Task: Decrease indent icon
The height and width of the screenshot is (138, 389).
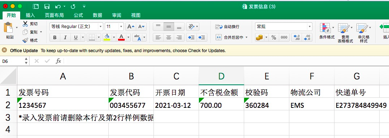Action: tap(191, 37)
